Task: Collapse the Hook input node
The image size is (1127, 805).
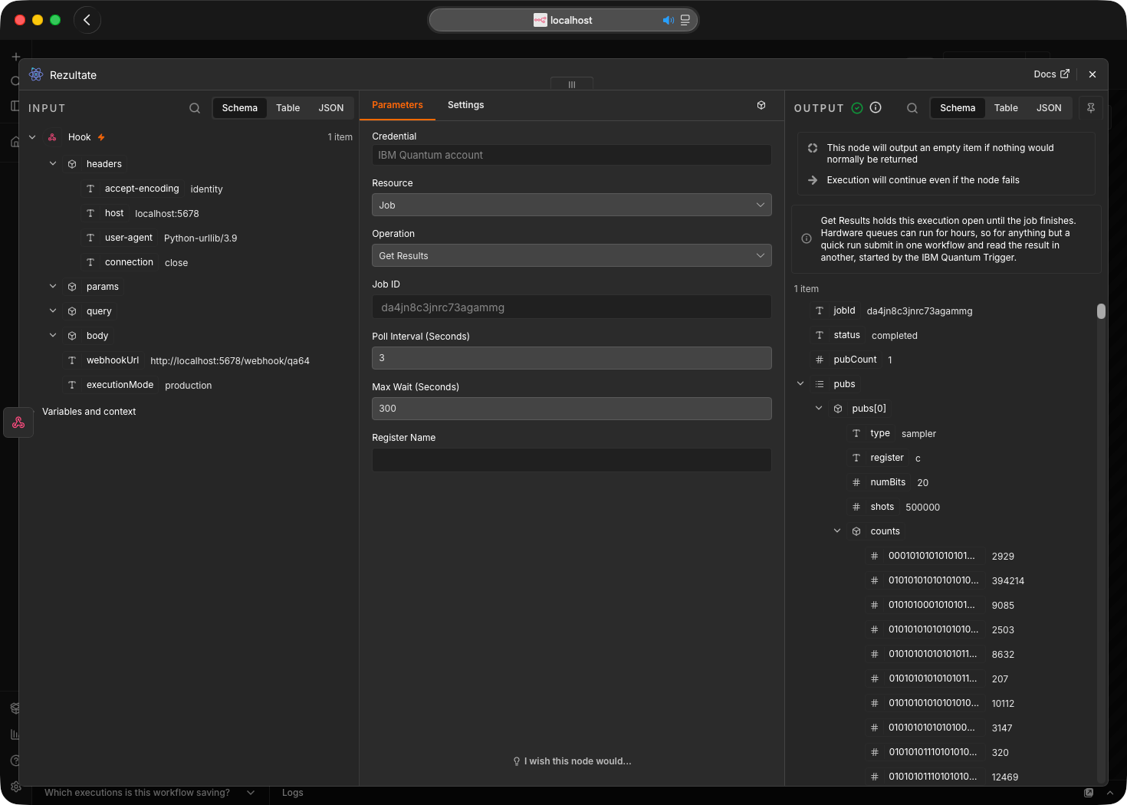Action: tap(32, 137)
